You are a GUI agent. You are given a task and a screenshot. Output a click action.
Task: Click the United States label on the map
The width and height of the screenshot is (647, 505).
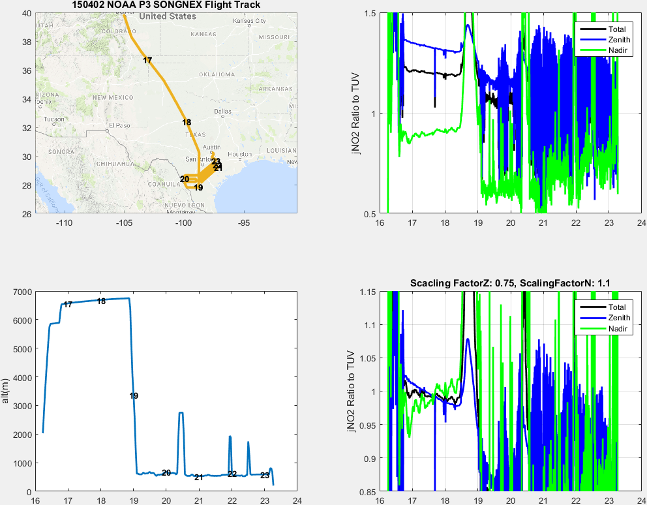pos(168,16)
